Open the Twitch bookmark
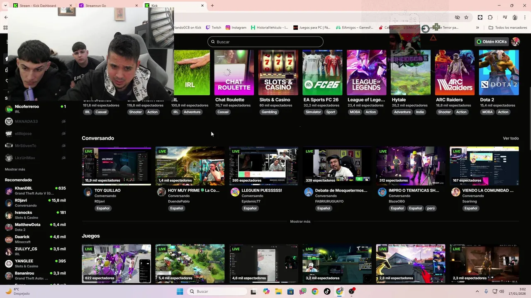 click(214, 28)
